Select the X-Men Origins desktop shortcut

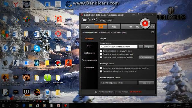point(26,80)
